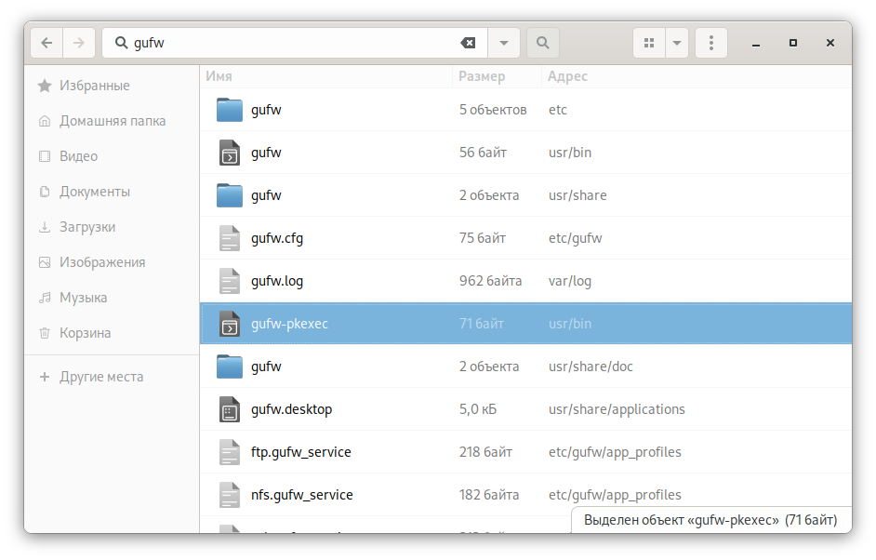
Task: Toggle the magnifier search button
Action: pyautogui.click(x=543, y=43)
